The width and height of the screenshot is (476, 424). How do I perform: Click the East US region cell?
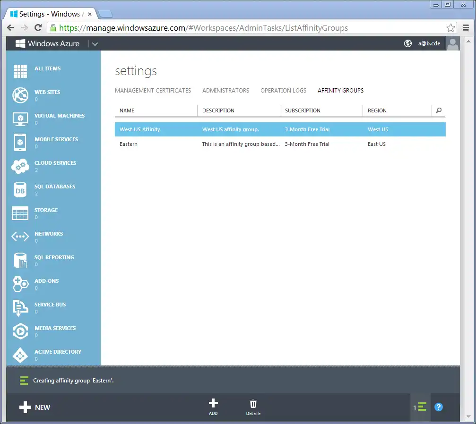[377, 144]
